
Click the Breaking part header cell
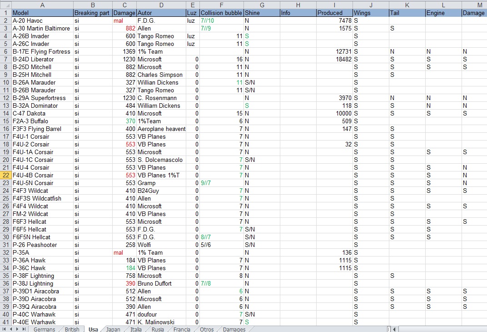point(93,13)
